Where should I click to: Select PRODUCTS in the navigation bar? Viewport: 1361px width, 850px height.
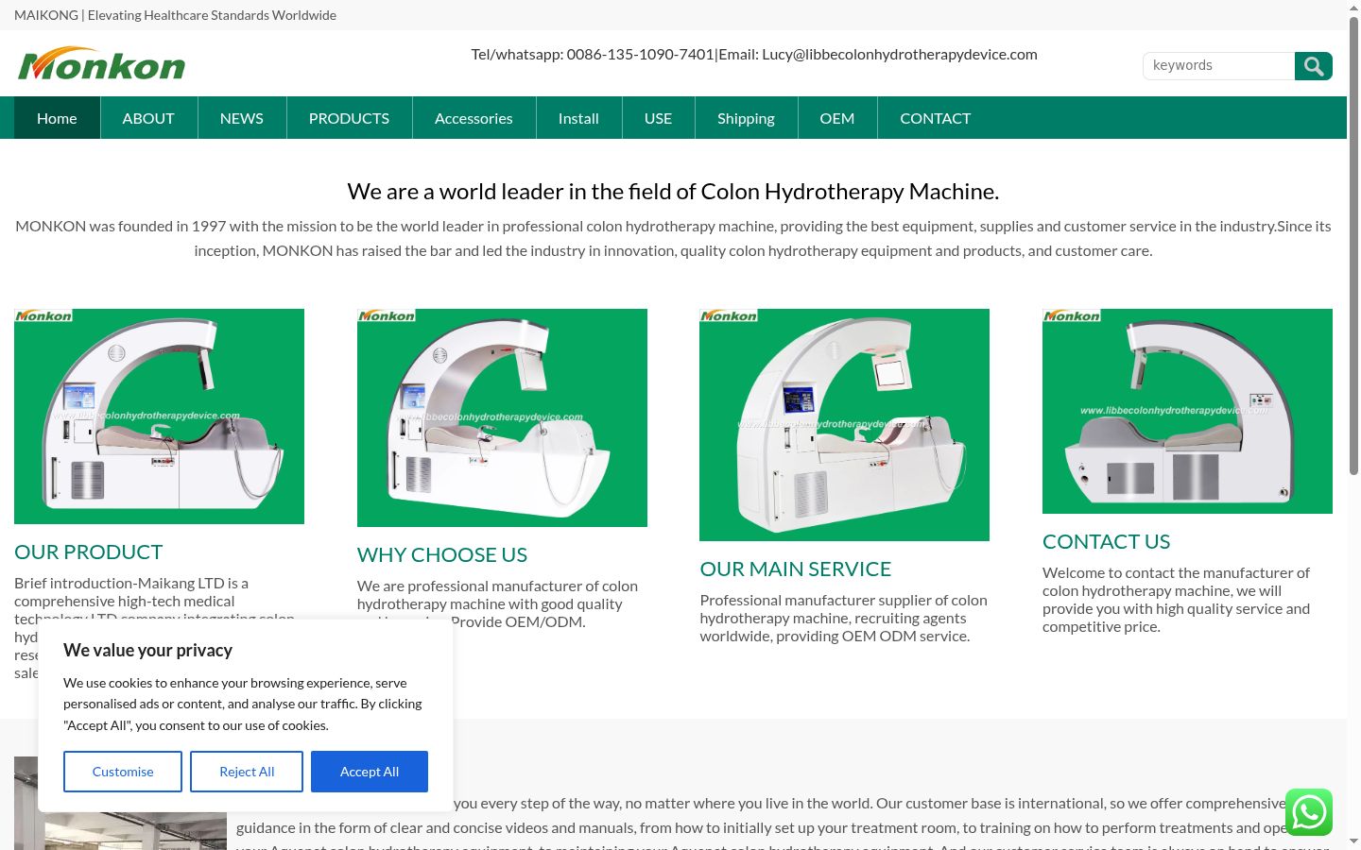click(349, 118)
